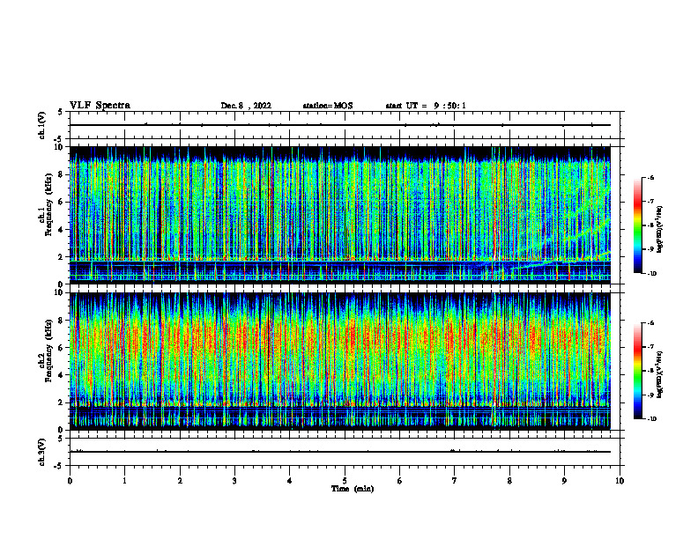Image resolution: width=698 pixels, height=539 pixels.
Task: Click the "9" tick on the time axis
Action: point(564,481)
